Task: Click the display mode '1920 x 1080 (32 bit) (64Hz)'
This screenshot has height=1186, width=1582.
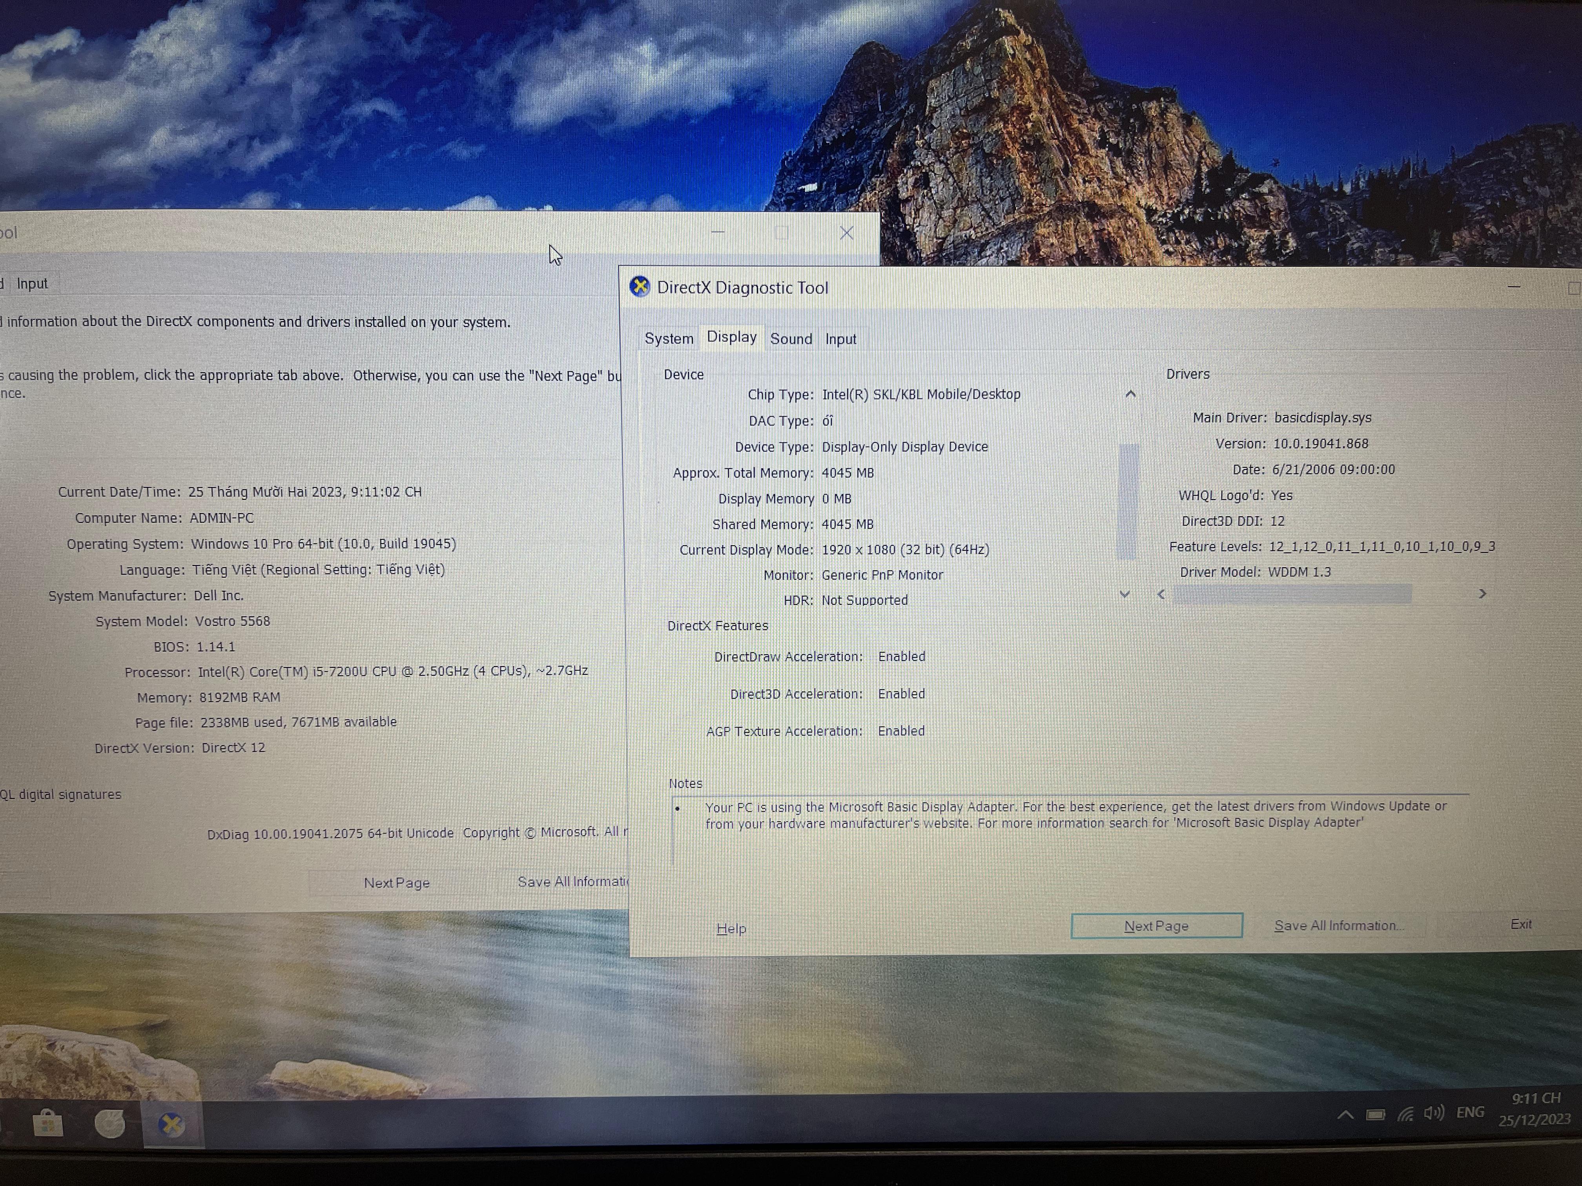Action: tap(906, 550)
